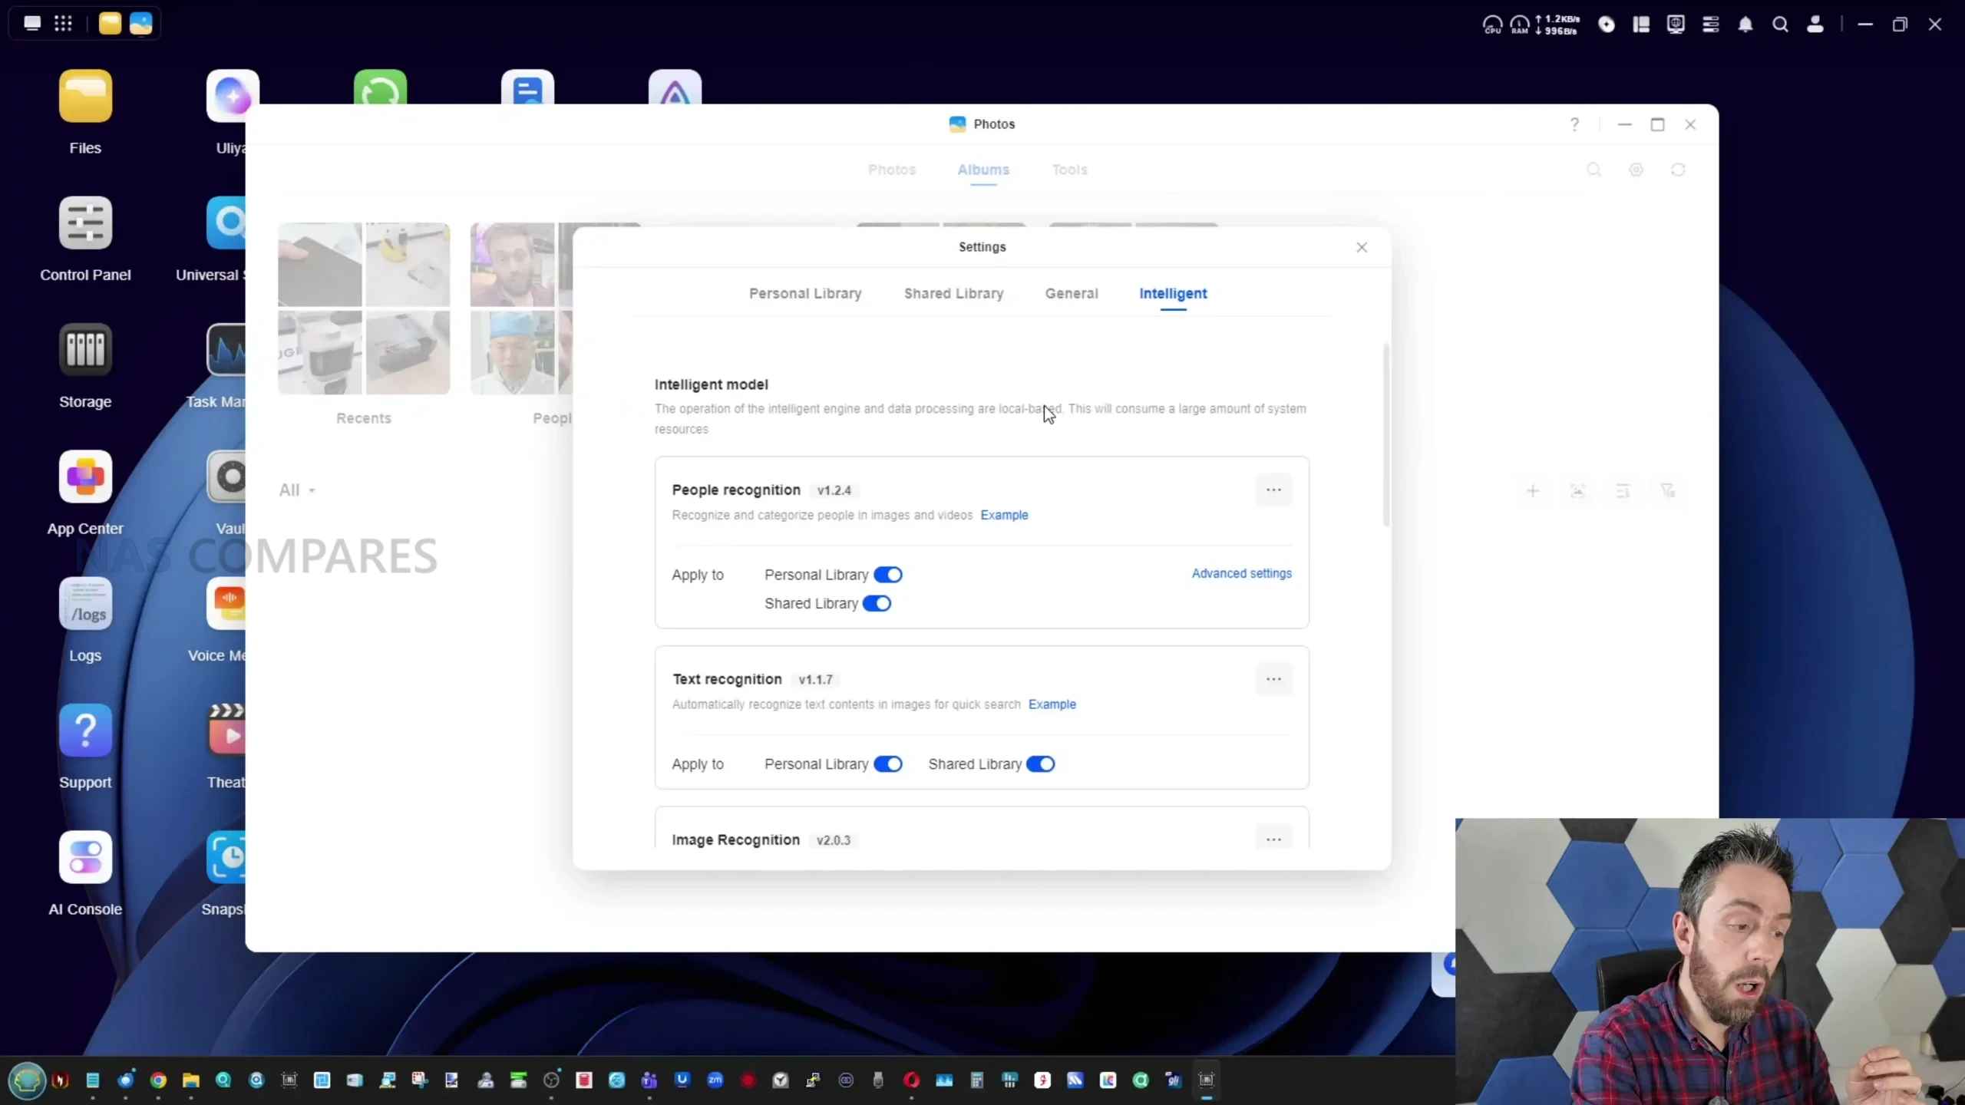Open the Storage desktop icon
The image size is (1965, 1105).
click(x=85, y=350)
